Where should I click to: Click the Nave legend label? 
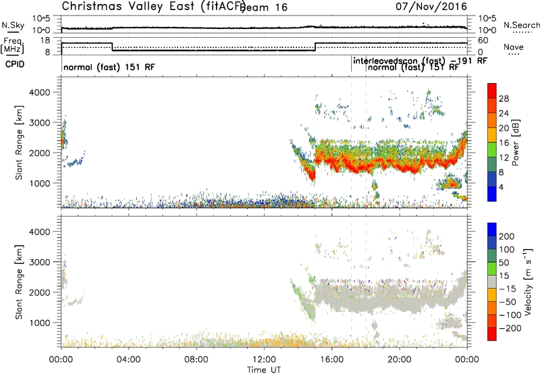514,47
